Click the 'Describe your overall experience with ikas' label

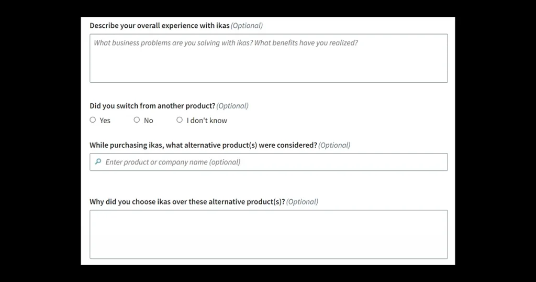[x=160, y=26]
